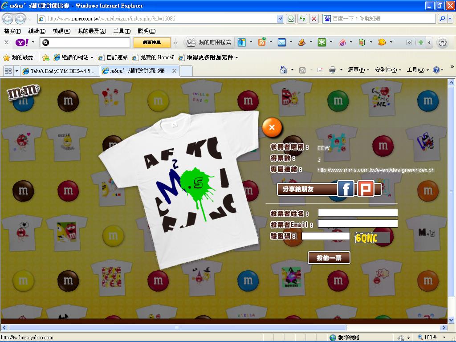Click the Quick Tabs grid icon
This screenshot has width=456, height=342.
click(x=8, y=71)
